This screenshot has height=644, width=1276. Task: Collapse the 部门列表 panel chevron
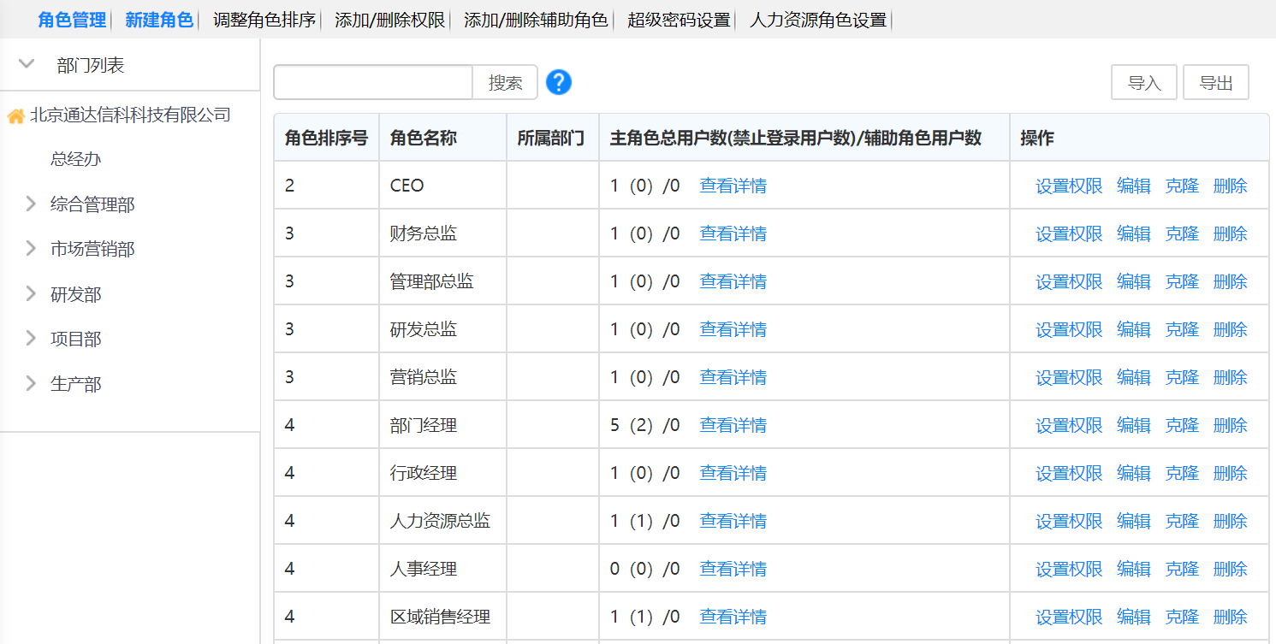(27, 64)
